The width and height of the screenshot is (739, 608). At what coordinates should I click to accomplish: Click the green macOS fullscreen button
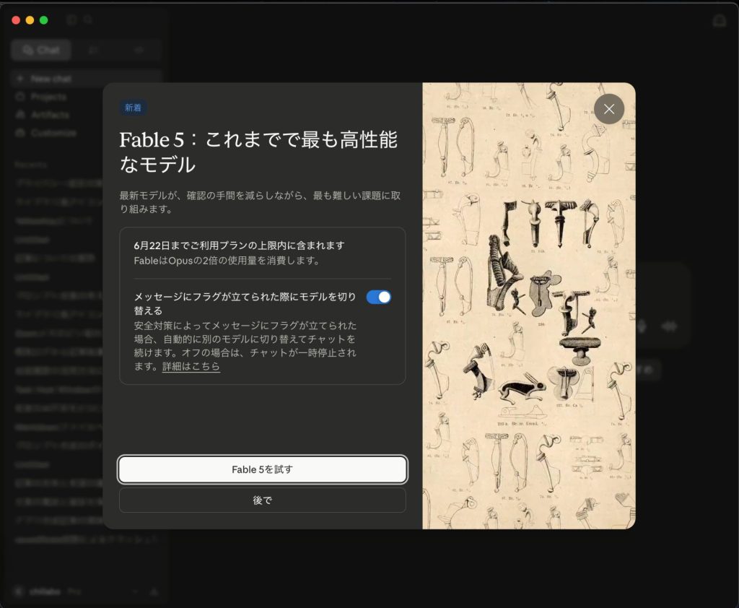(44, 19)
